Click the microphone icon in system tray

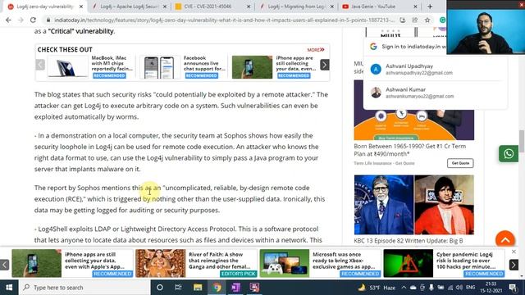click(431, 288)
